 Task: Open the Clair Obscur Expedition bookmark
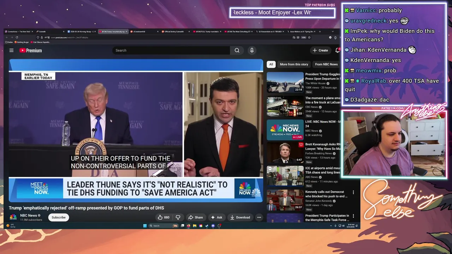[x=40, y=42]
